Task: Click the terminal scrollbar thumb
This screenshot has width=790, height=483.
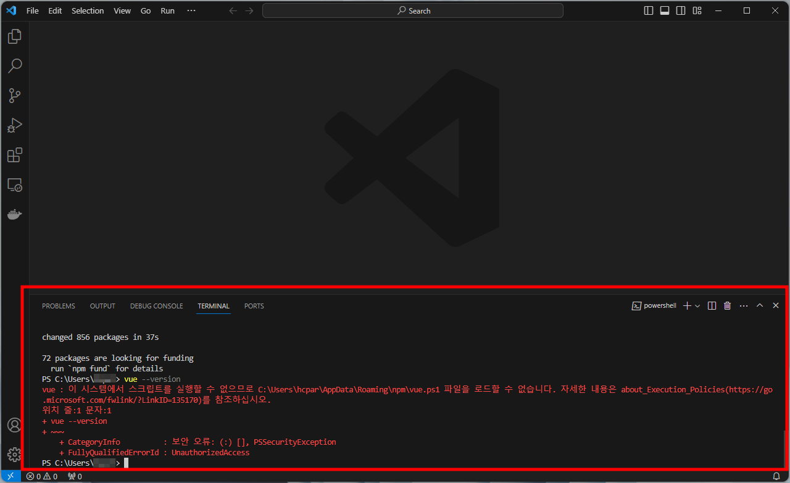Action: click(785, 448)
